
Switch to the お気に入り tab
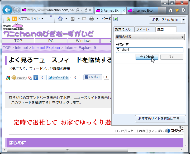click(x=124, y=29)
